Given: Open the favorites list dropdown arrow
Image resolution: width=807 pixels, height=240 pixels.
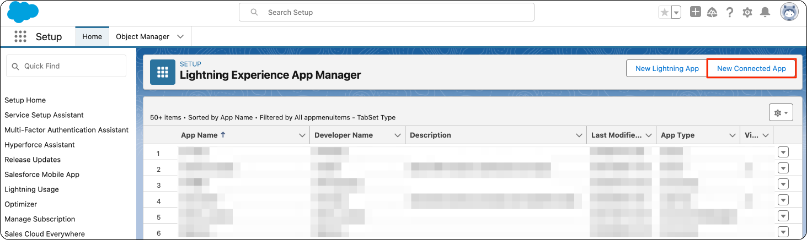Looking at the screenshot, I should click(676, 12).
